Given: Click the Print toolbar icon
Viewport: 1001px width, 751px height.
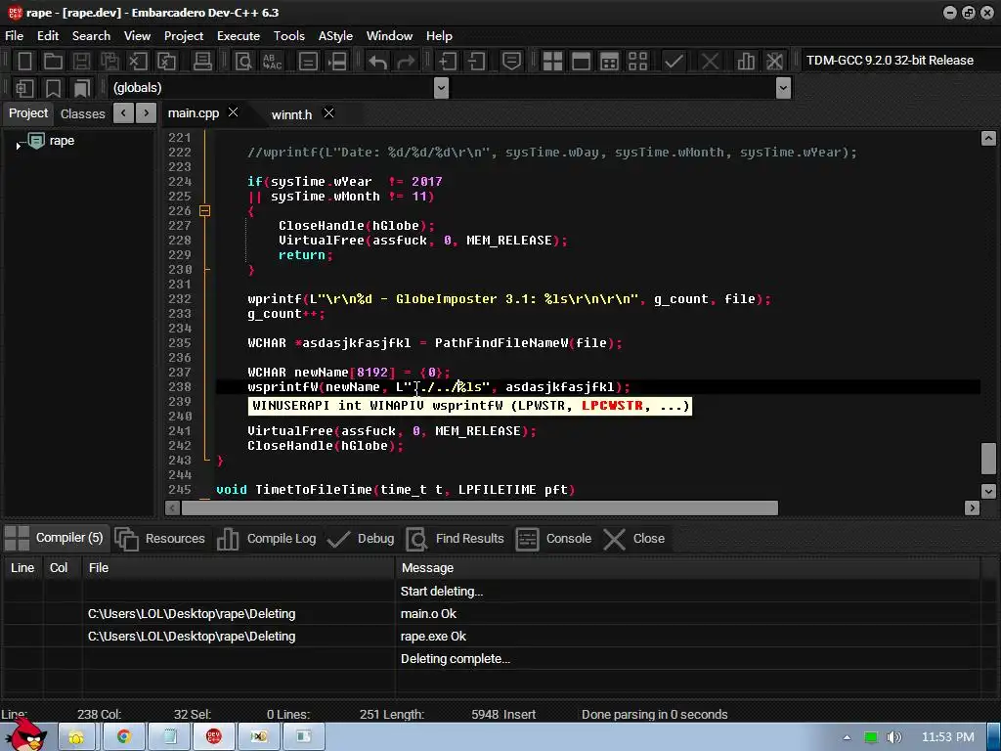Looking at the screenshot, I should click(202, 62).
